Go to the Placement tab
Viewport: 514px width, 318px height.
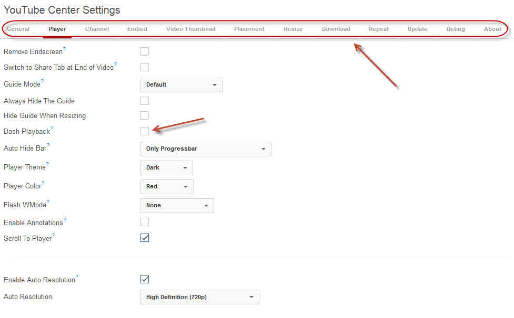point(249,29)
